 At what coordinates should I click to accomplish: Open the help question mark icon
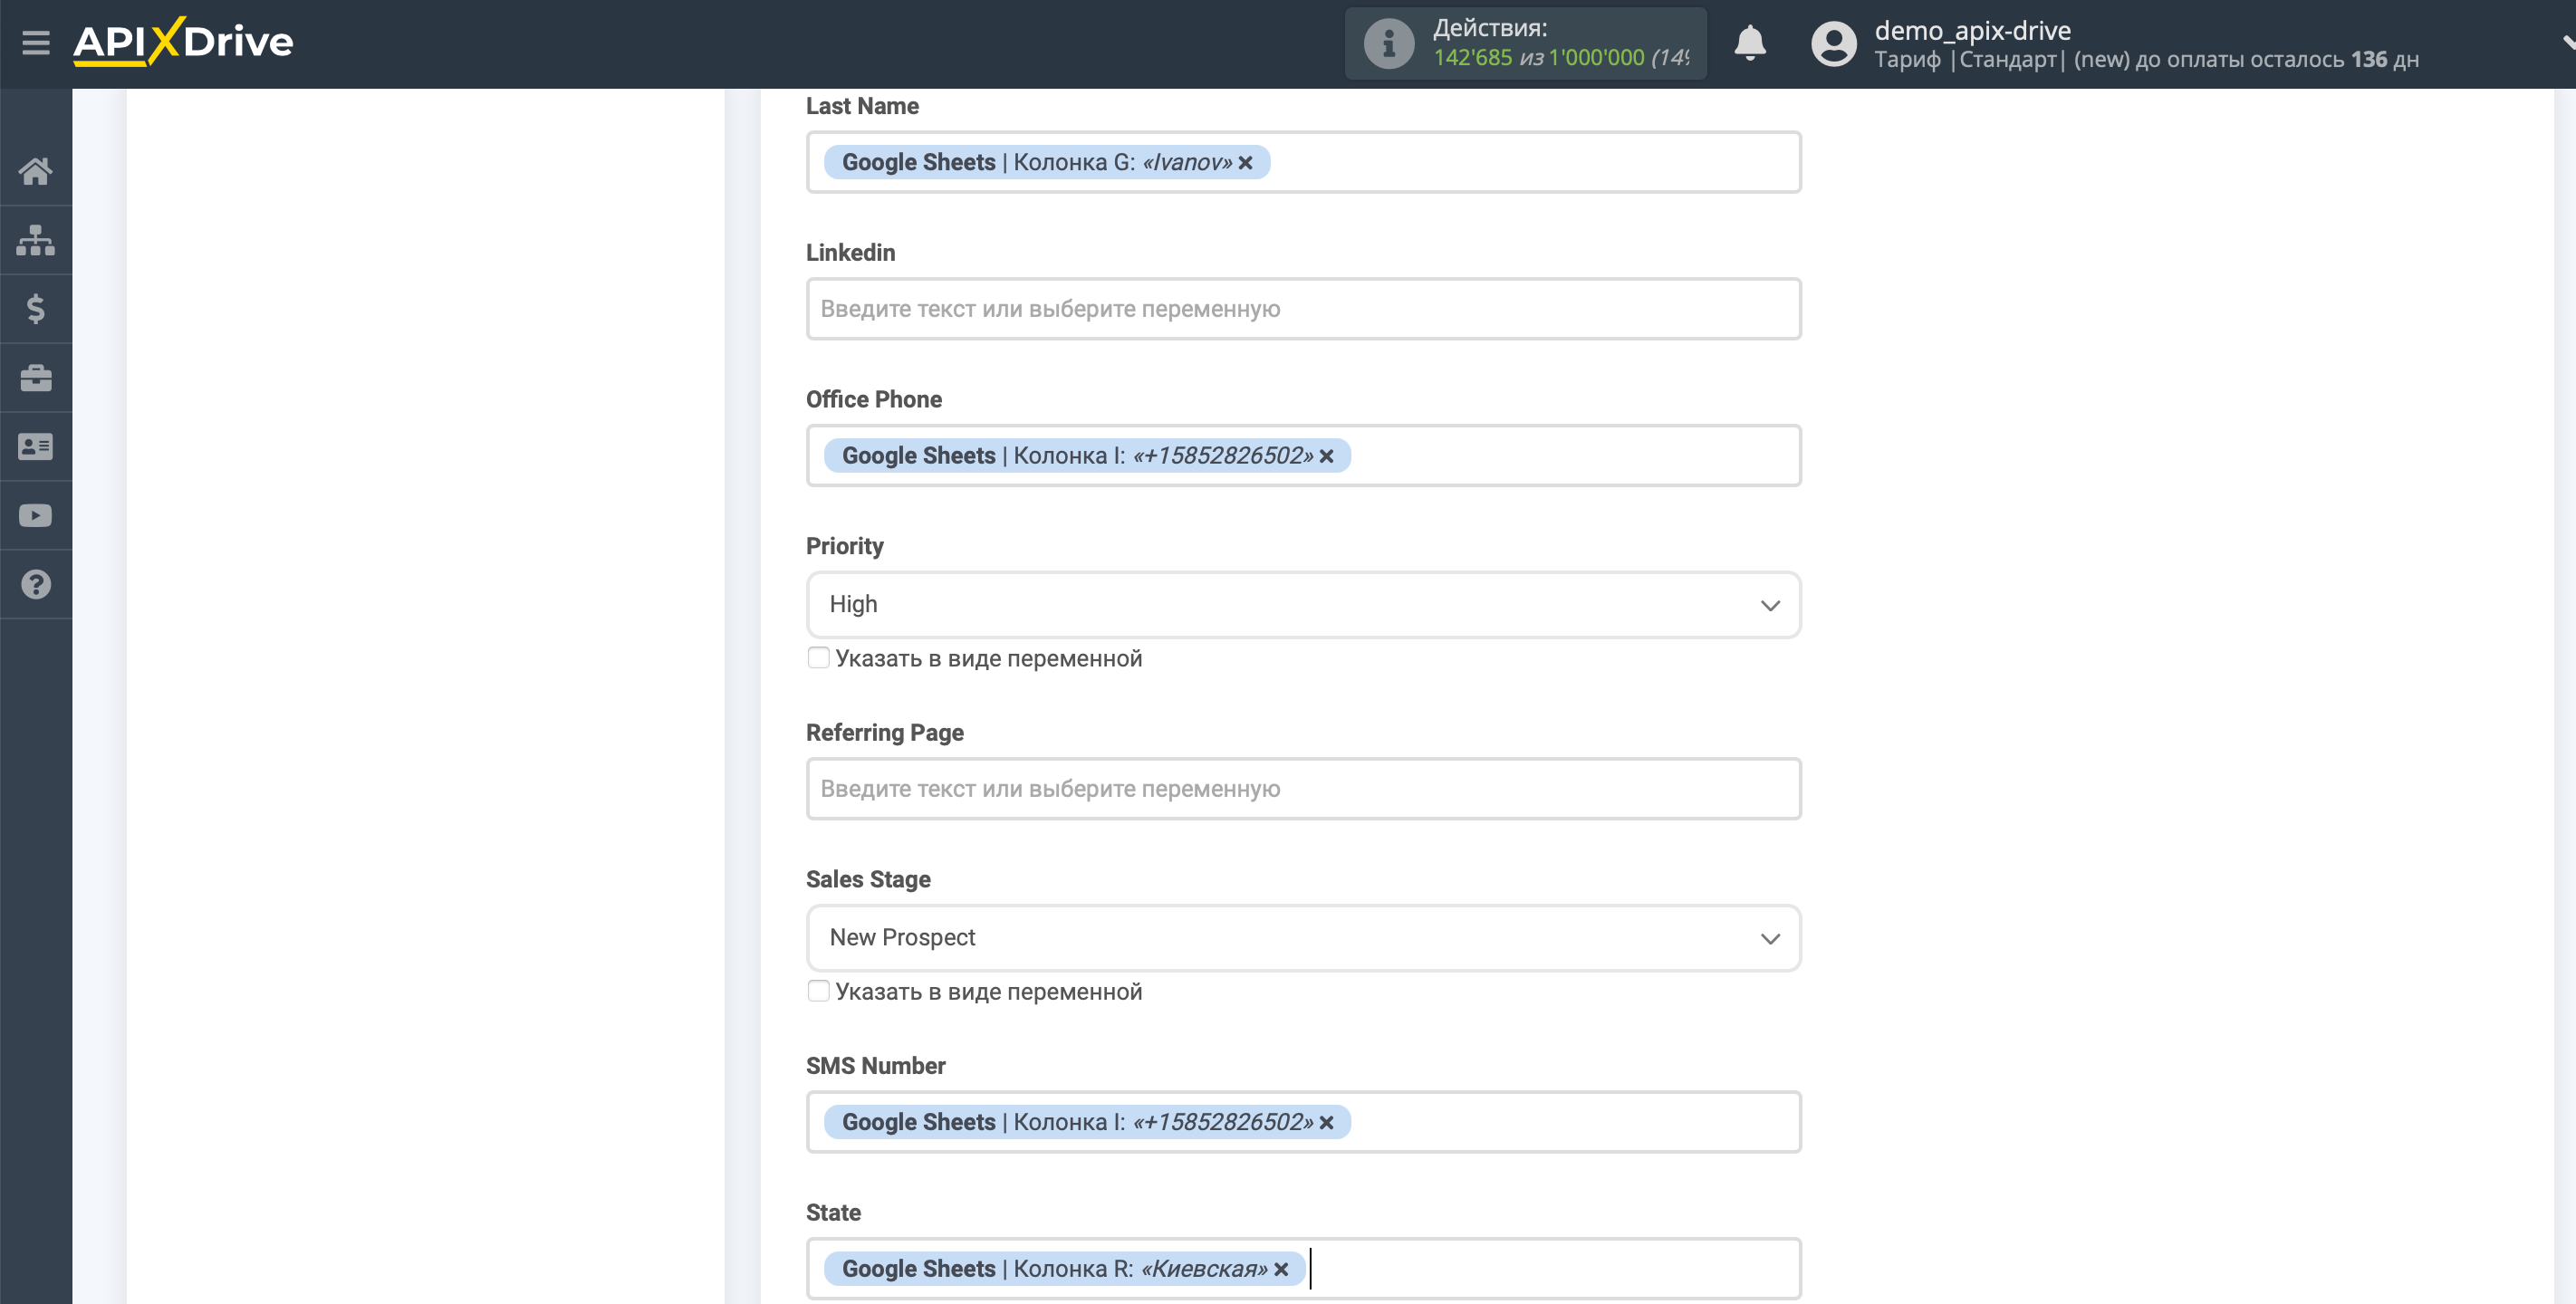36,585
